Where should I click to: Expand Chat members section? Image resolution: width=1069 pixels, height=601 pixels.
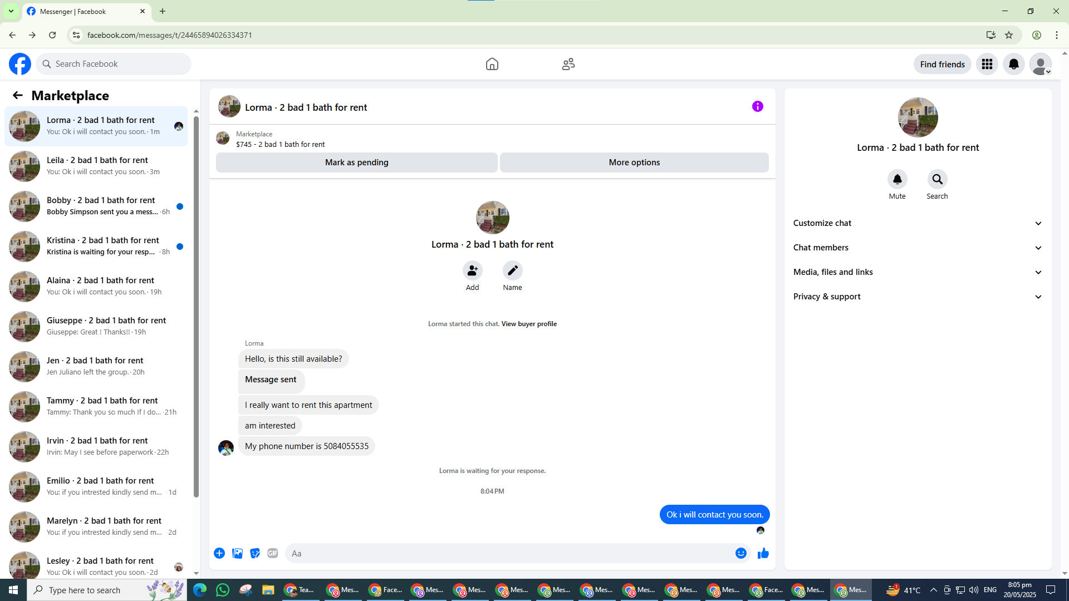tap(917, 248)
